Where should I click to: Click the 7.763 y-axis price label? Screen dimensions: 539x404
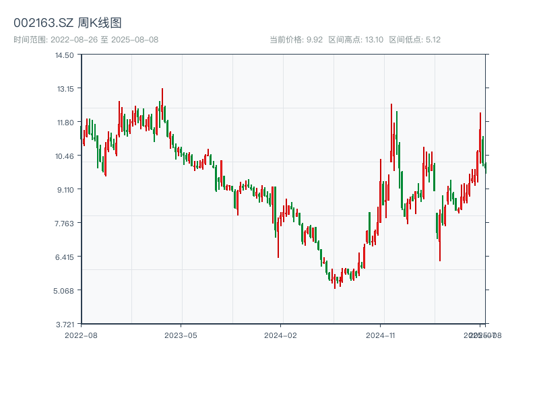click(65, 224)
